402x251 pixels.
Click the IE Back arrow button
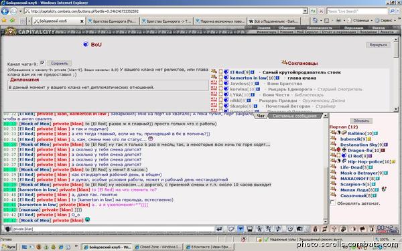(5, 11)
